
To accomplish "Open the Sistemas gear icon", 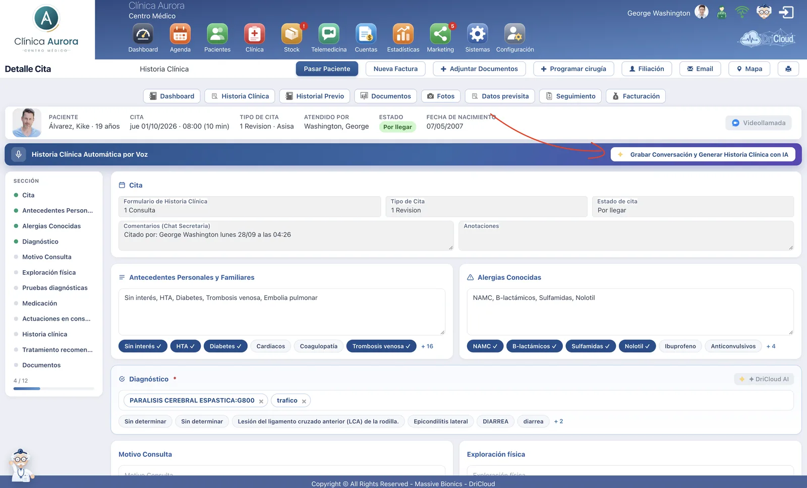I will tap(478, 34).
